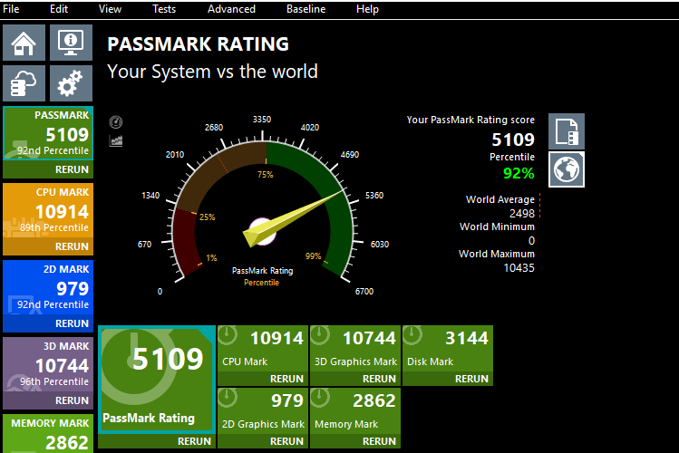Open the Help menu
The width and height of the screenshot is (679, 453).
click(x=367, y=9)
